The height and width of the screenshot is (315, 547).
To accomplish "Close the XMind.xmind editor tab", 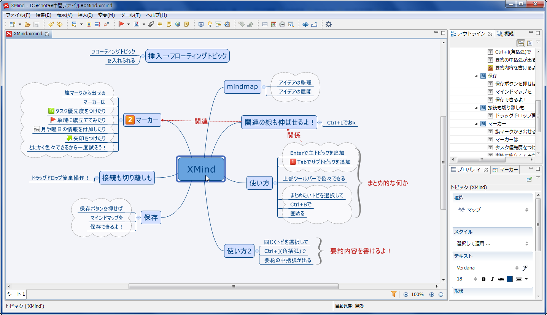I will (47, 34).
